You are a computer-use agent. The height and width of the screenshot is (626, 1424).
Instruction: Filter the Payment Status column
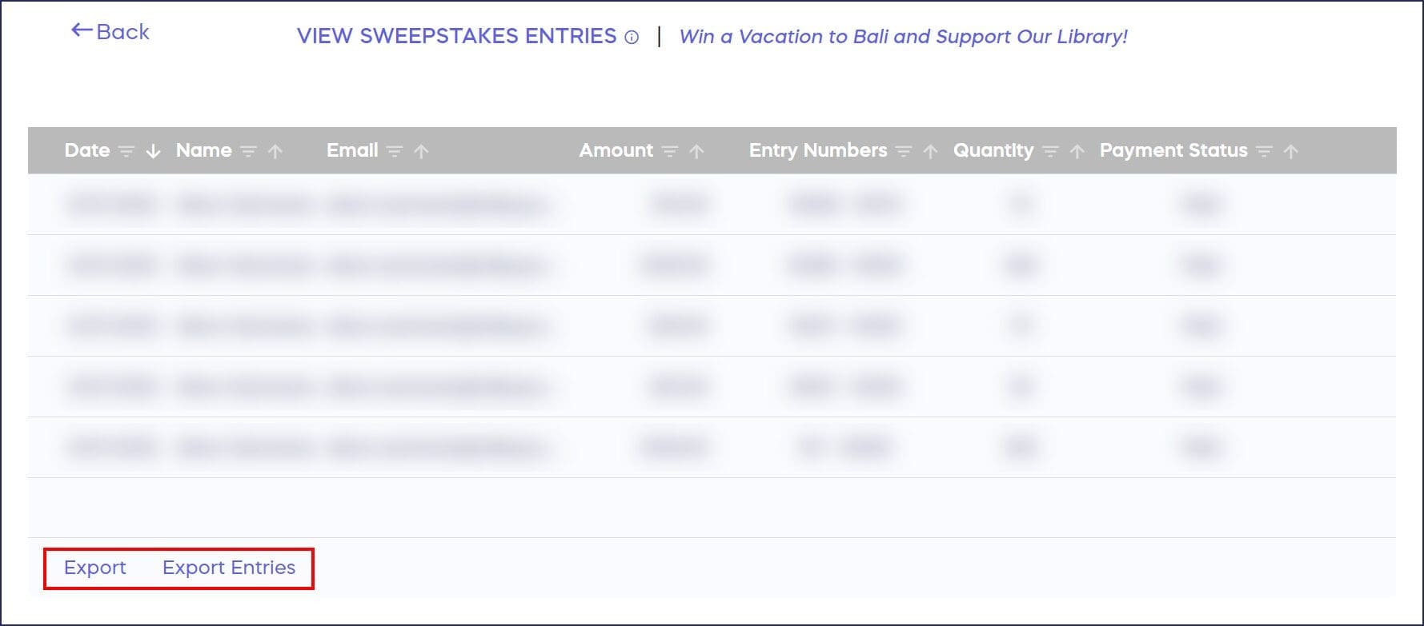pyautogui.click(x=1264, y=151)
